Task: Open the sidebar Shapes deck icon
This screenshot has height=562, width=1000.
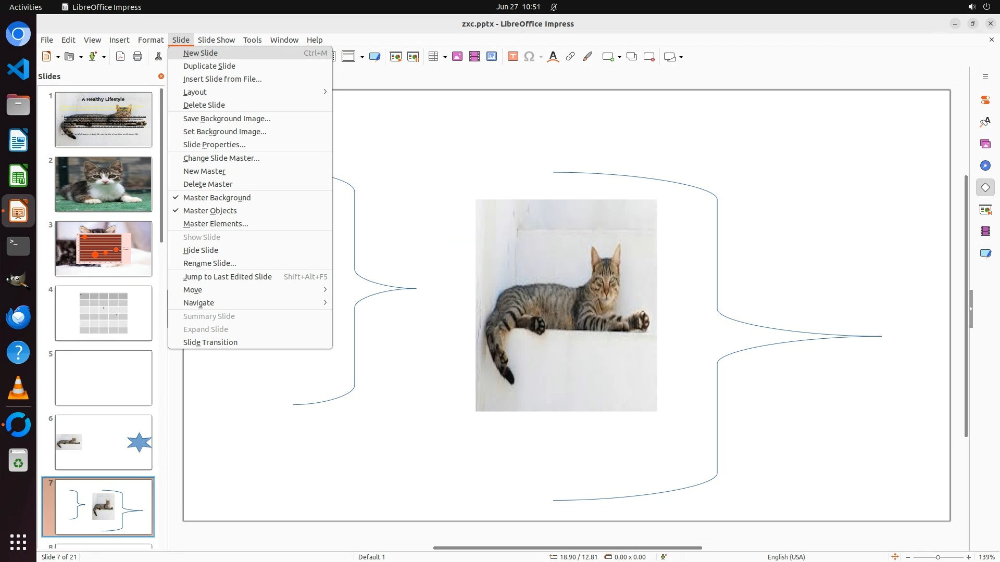Action: pos(985,187)
